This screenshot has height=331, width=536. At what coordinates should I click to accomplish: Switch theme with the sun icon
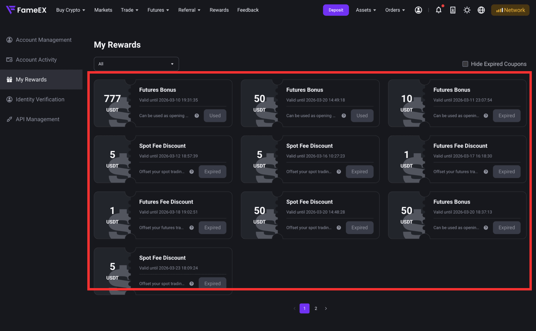467,10
